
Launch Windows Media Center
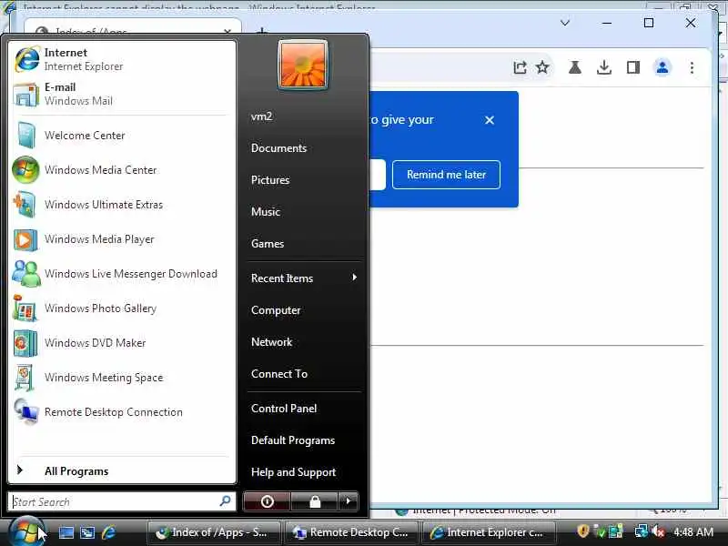[122, 170]
